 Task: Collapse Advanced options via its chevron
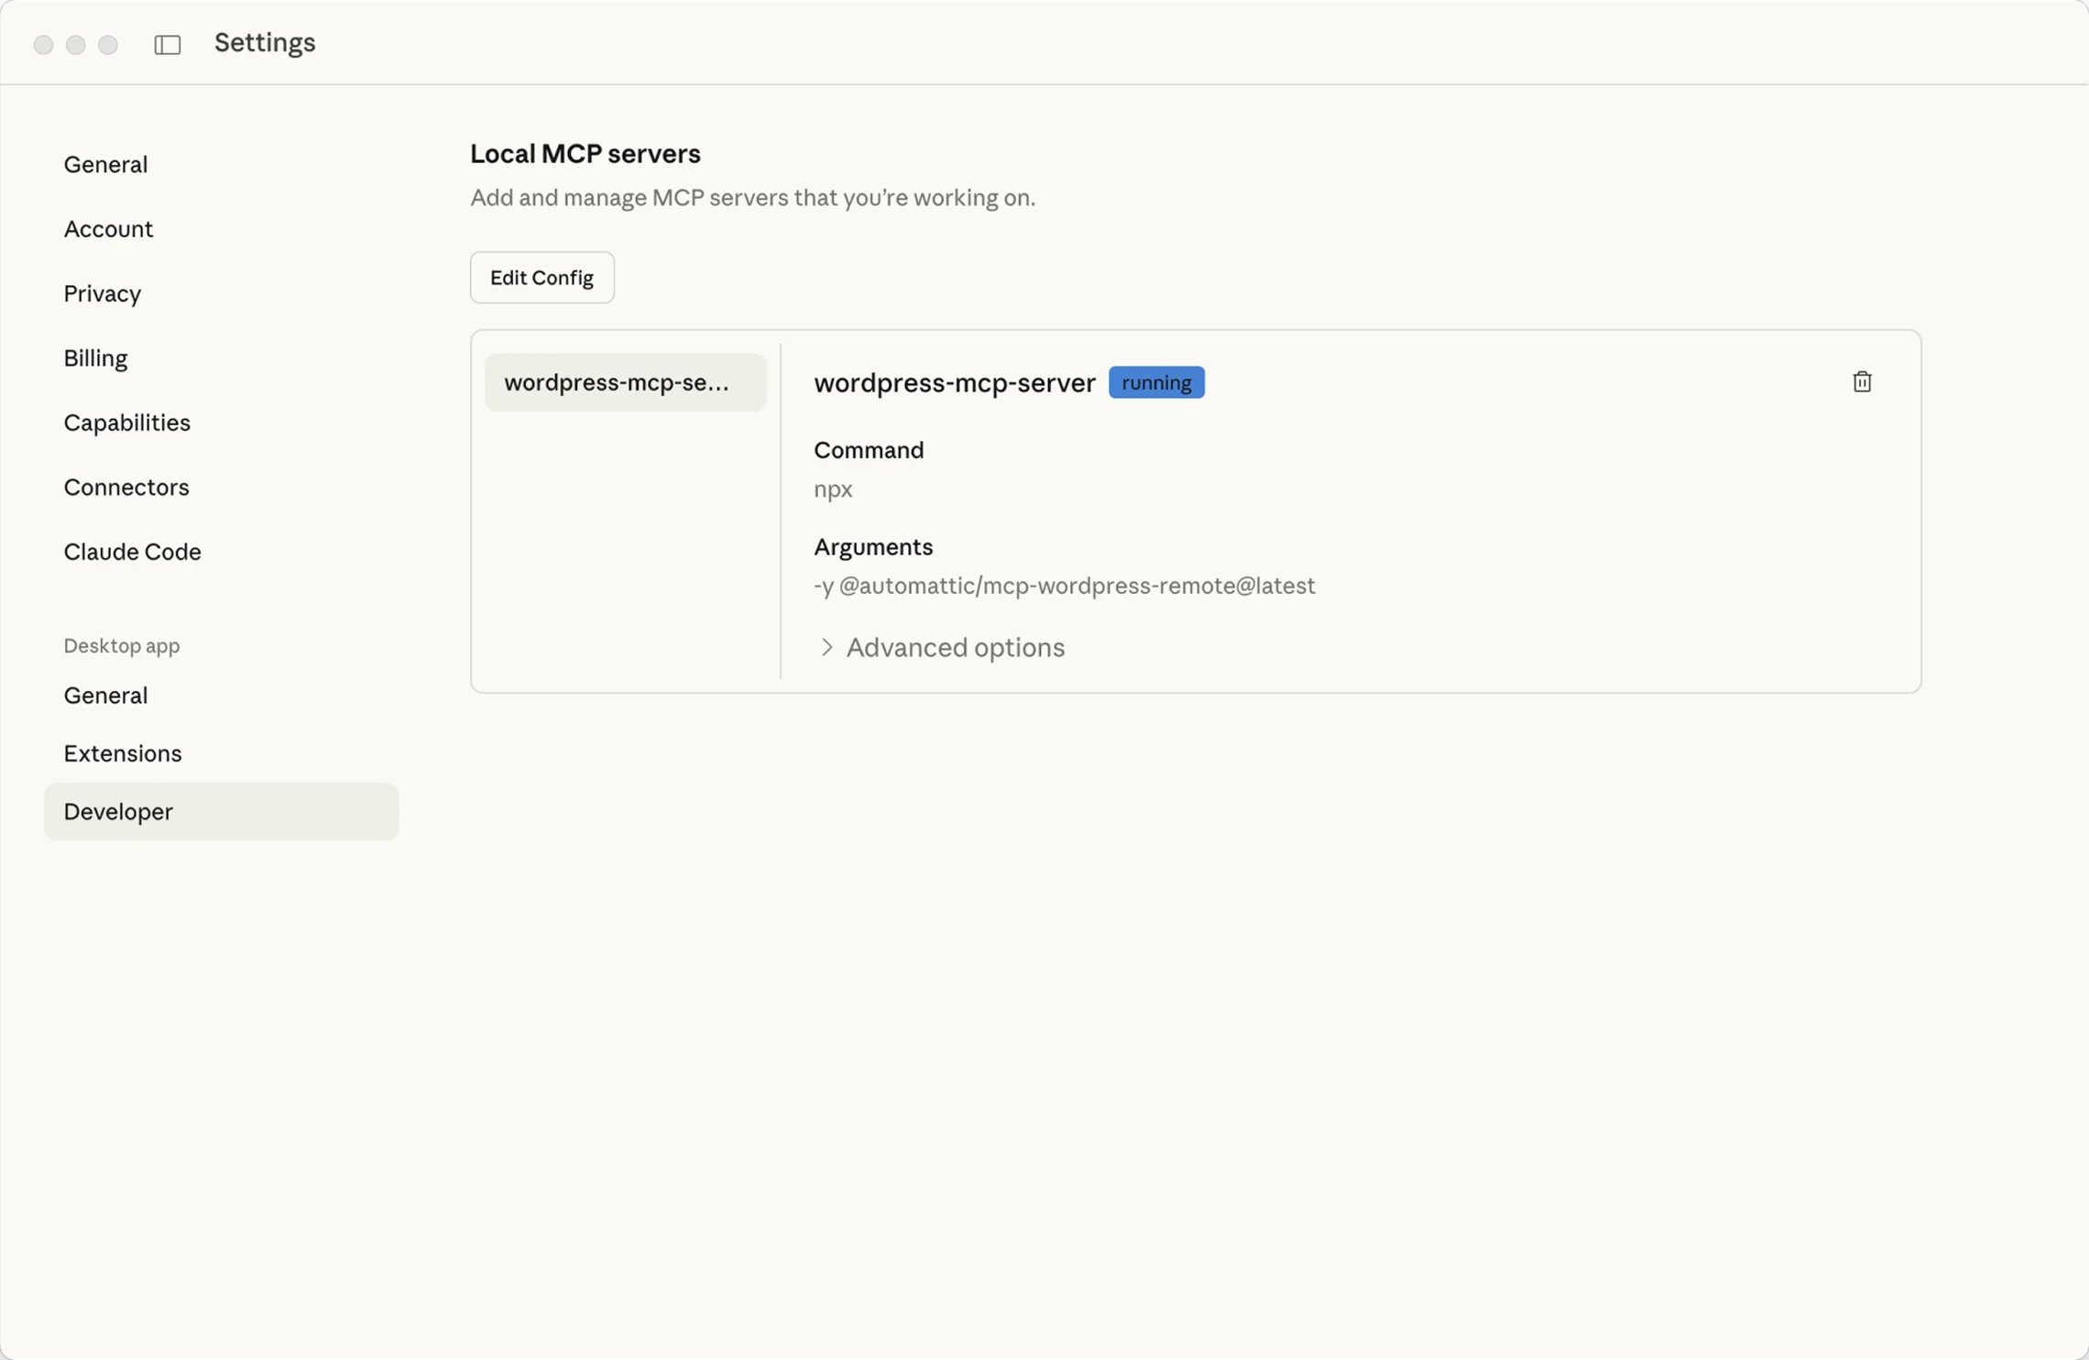pos(826,647)
